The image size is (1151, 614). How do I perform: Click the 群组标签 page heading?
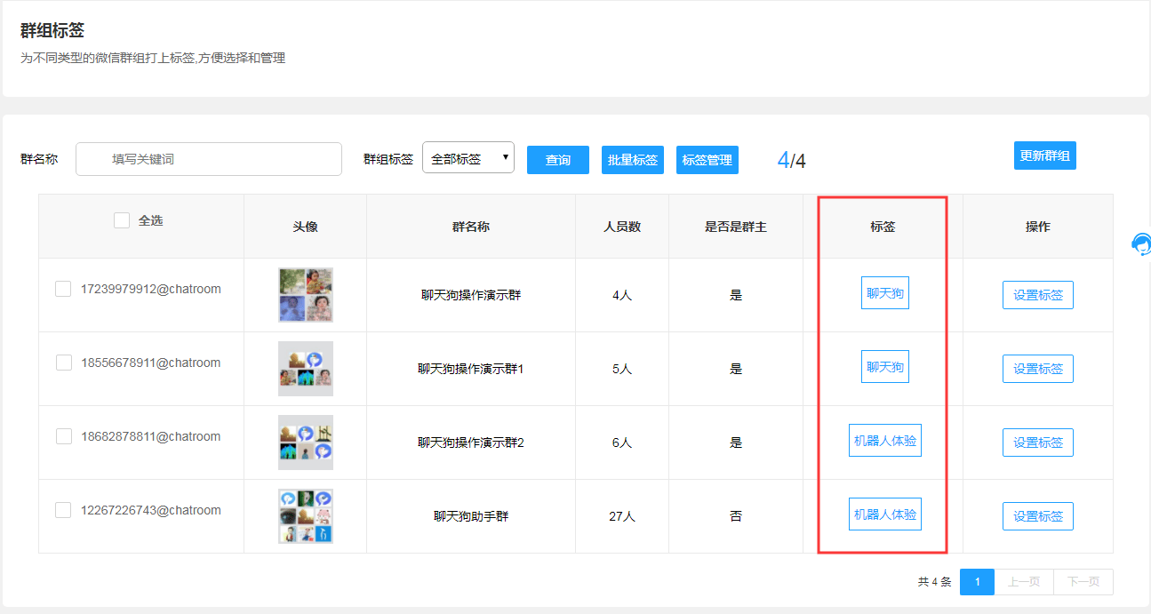tap(52, 30)
